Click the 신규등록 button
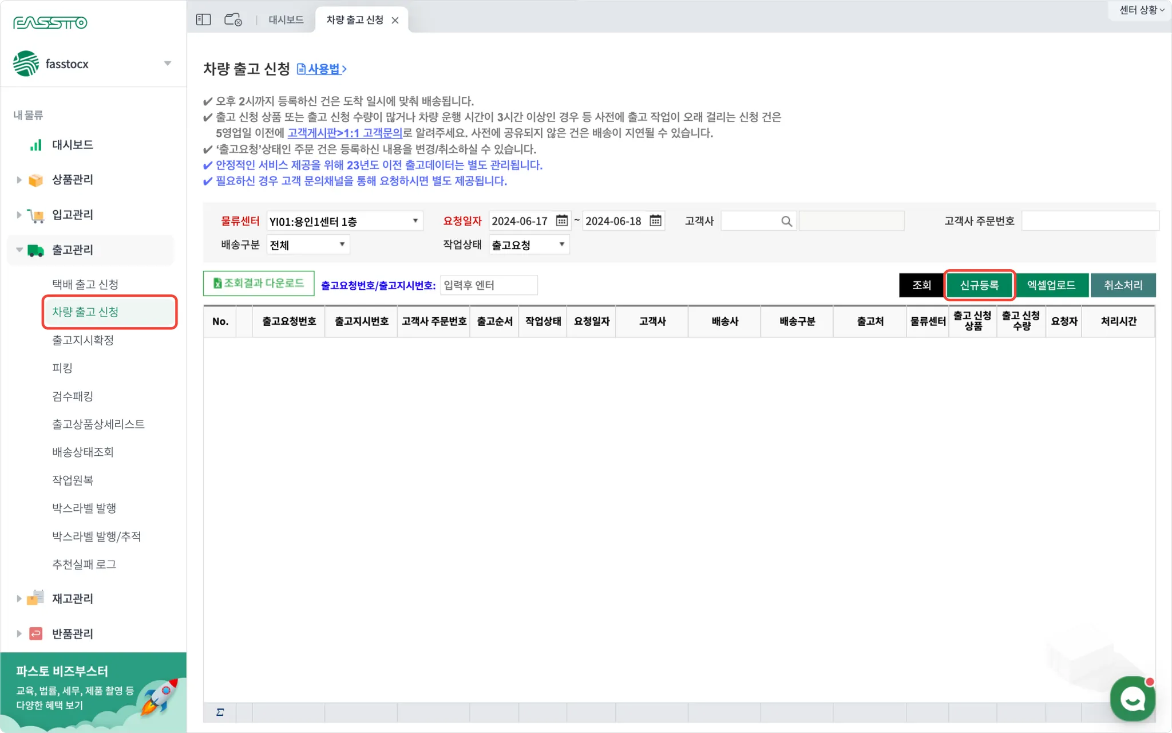 pos(979,285)
